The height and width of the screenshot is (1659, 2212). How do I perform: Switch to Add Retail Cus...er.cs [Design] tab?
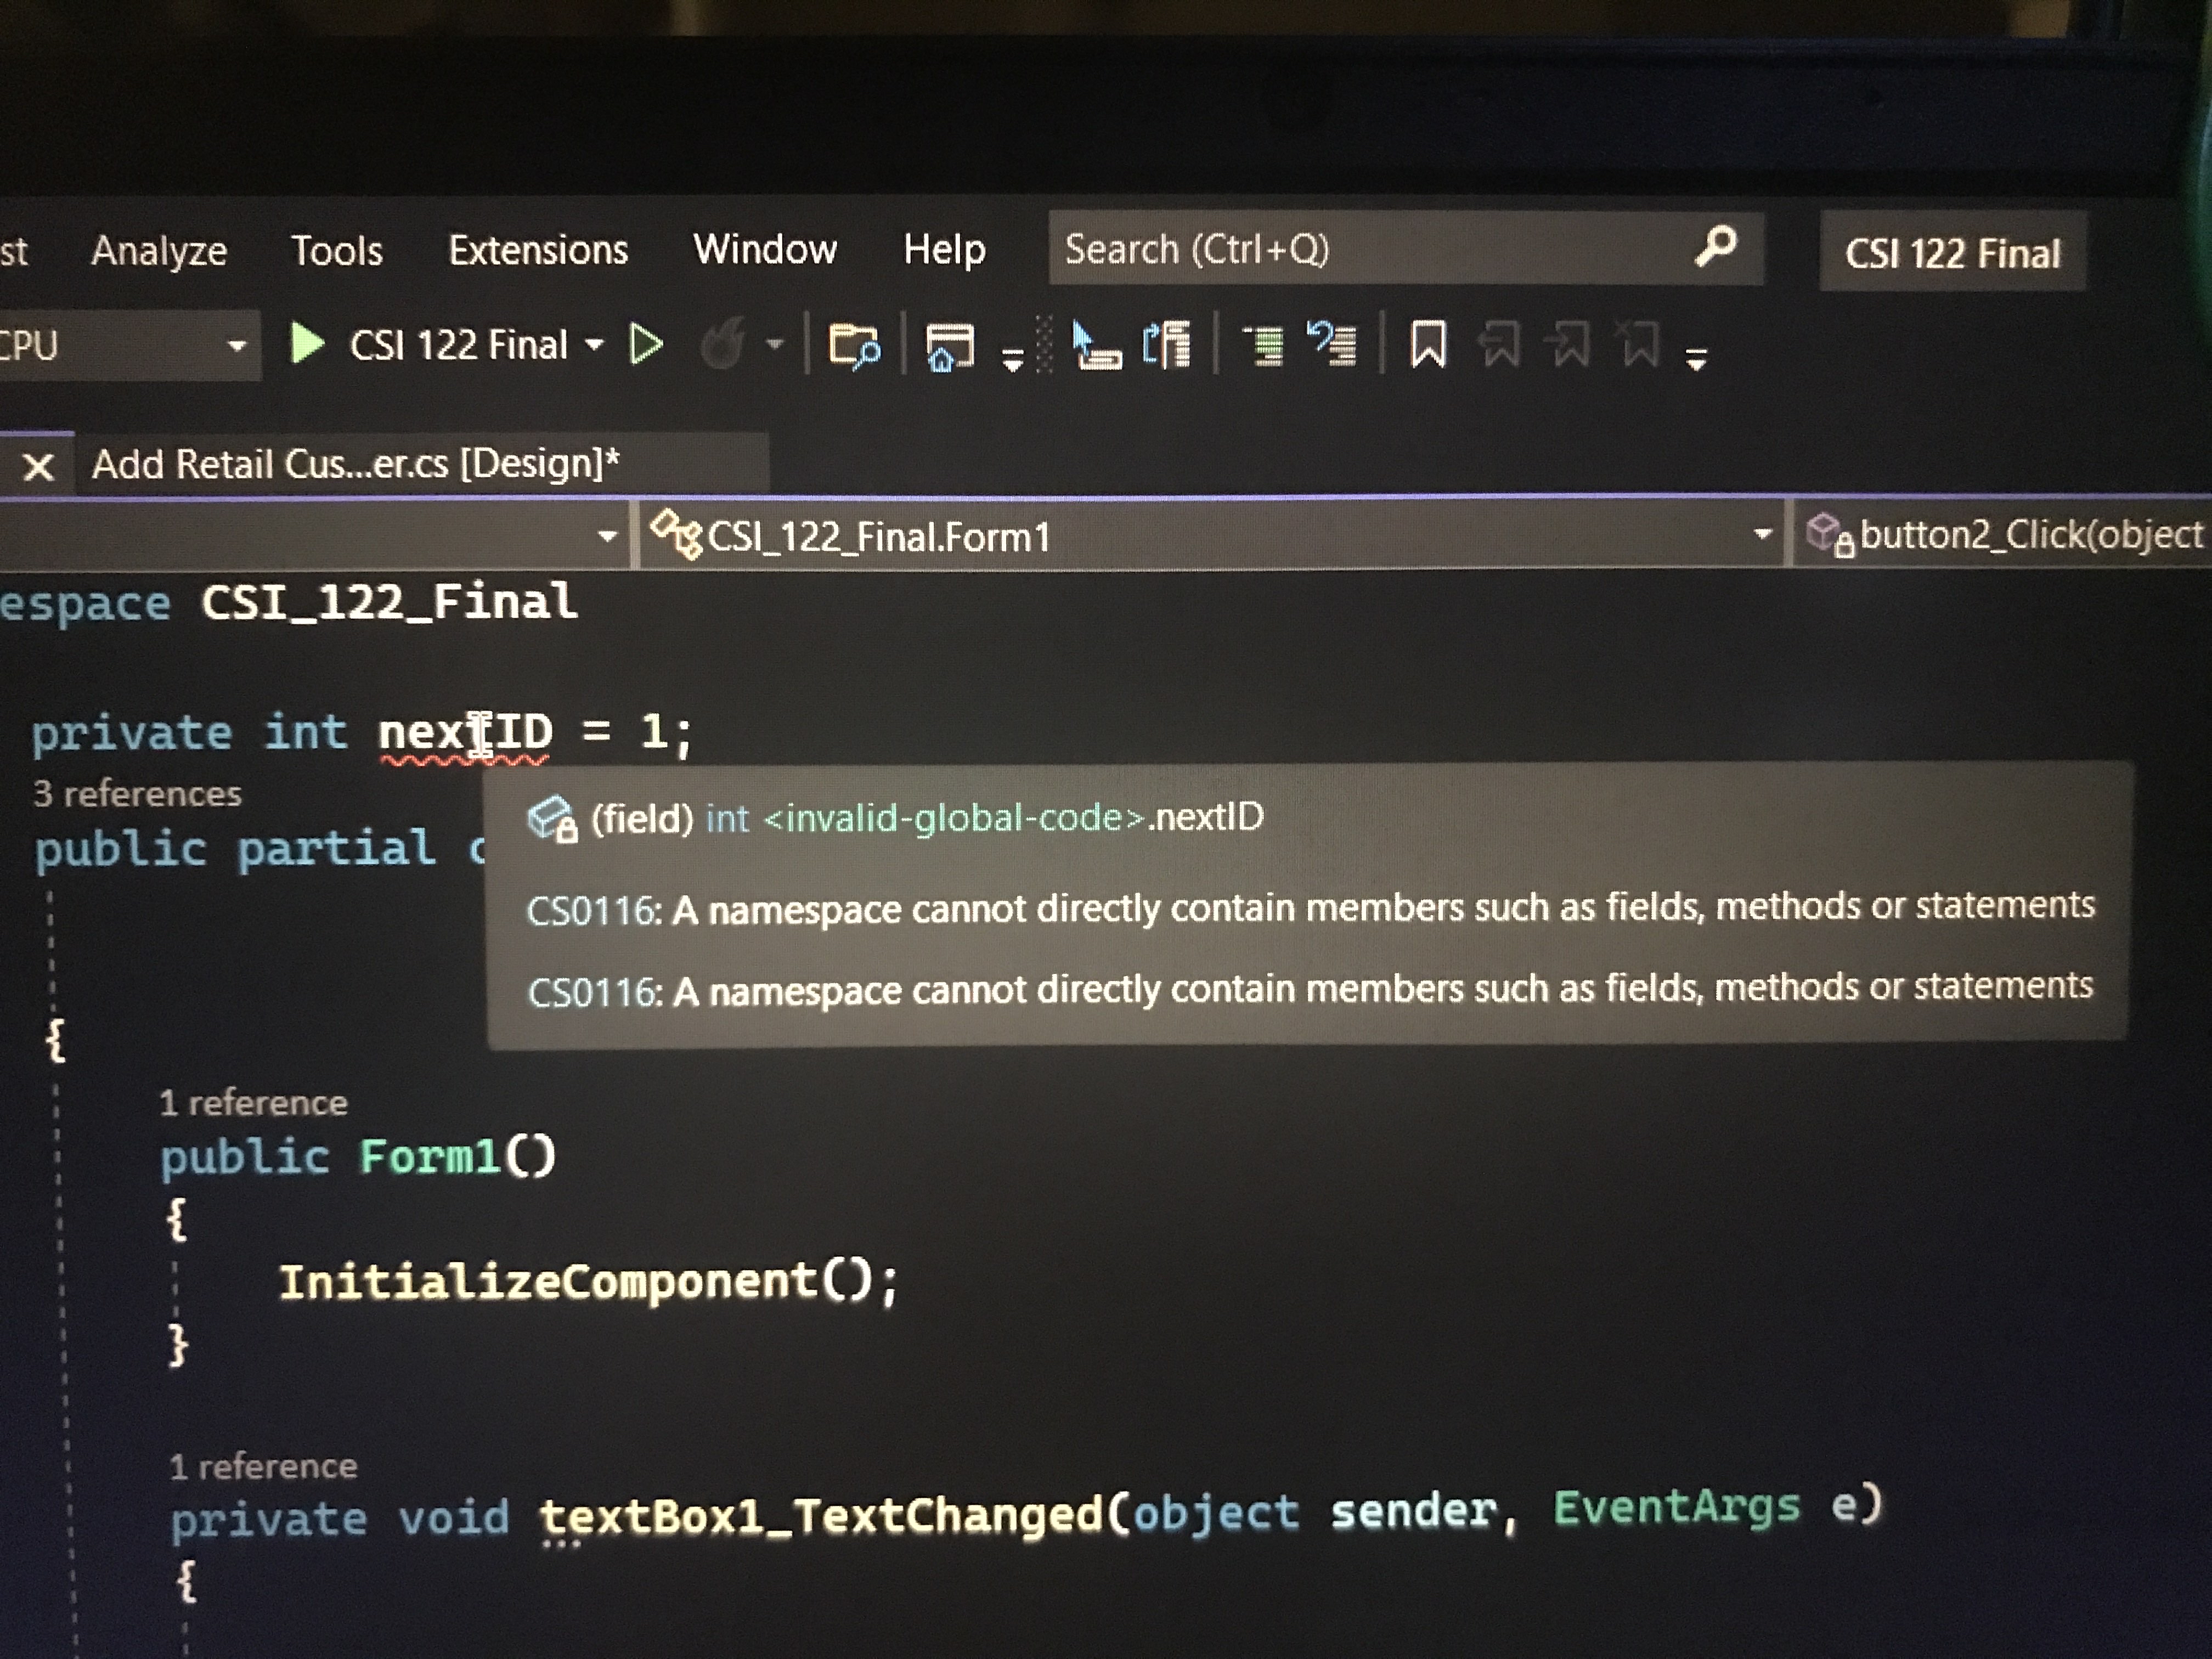tap(356, 464)
